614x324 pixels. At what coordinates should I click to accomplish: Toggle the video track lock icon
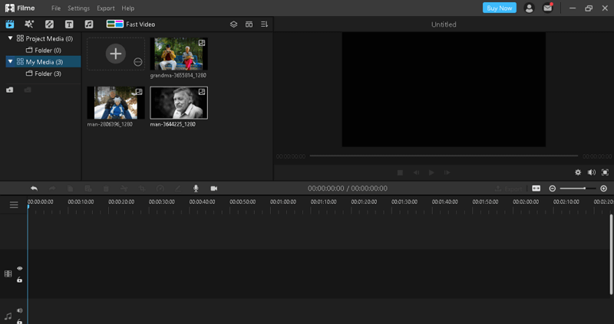pyautogui.click(x=20, y=280)
